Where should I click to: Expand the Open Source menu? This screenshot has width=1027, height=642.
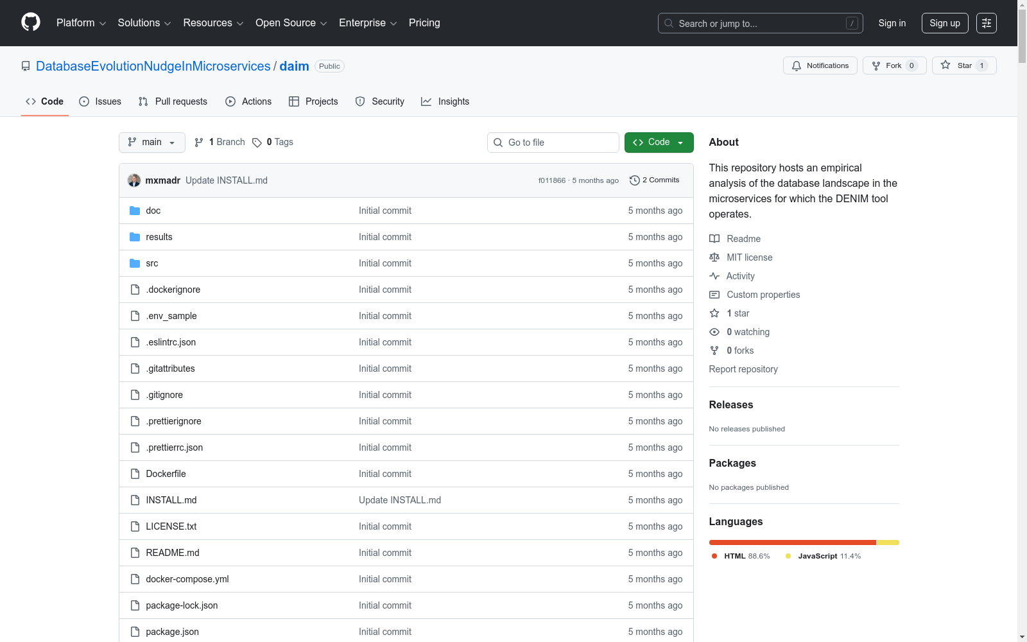point(291,23)
